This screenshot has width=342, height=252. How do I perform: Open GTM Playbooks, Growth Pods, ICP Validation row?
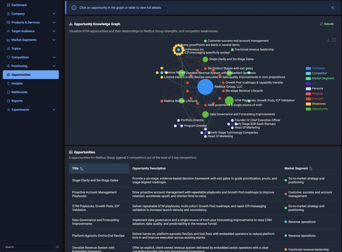pyautogui.click(x=203, y=208)
